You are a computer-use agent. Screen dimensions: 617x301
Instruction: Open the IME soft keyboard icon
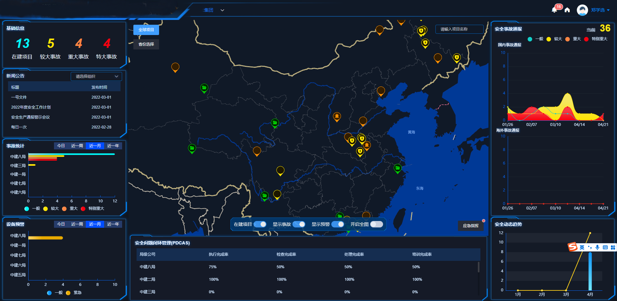[x=605, y=247]
